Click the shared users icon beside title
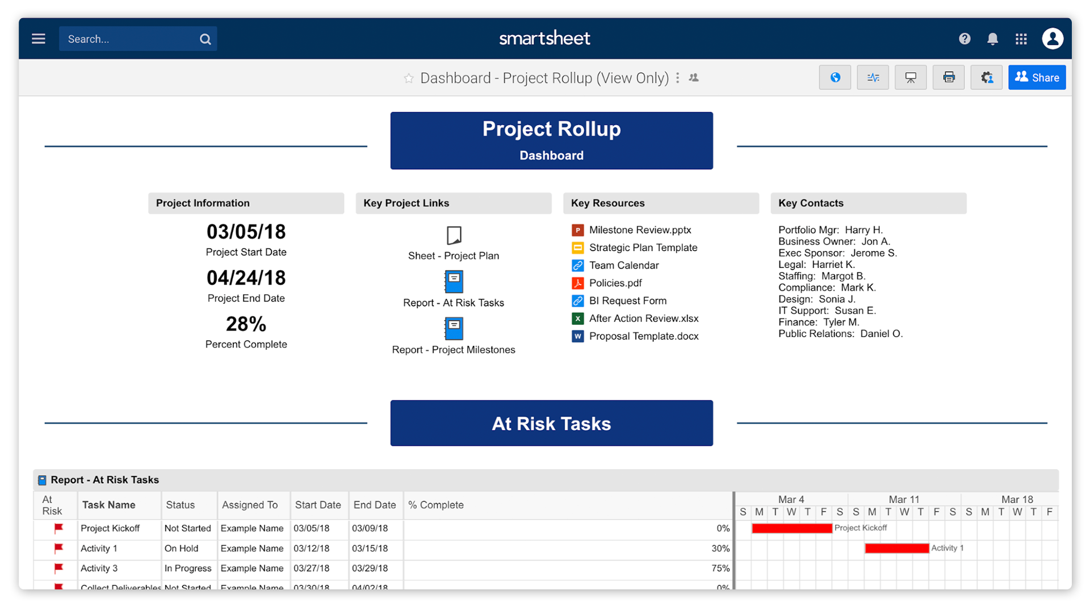 click(694, 78)
